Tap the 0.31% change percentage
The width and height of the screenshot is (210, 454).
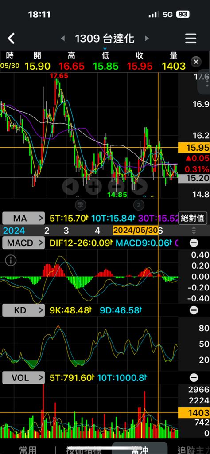197,169
